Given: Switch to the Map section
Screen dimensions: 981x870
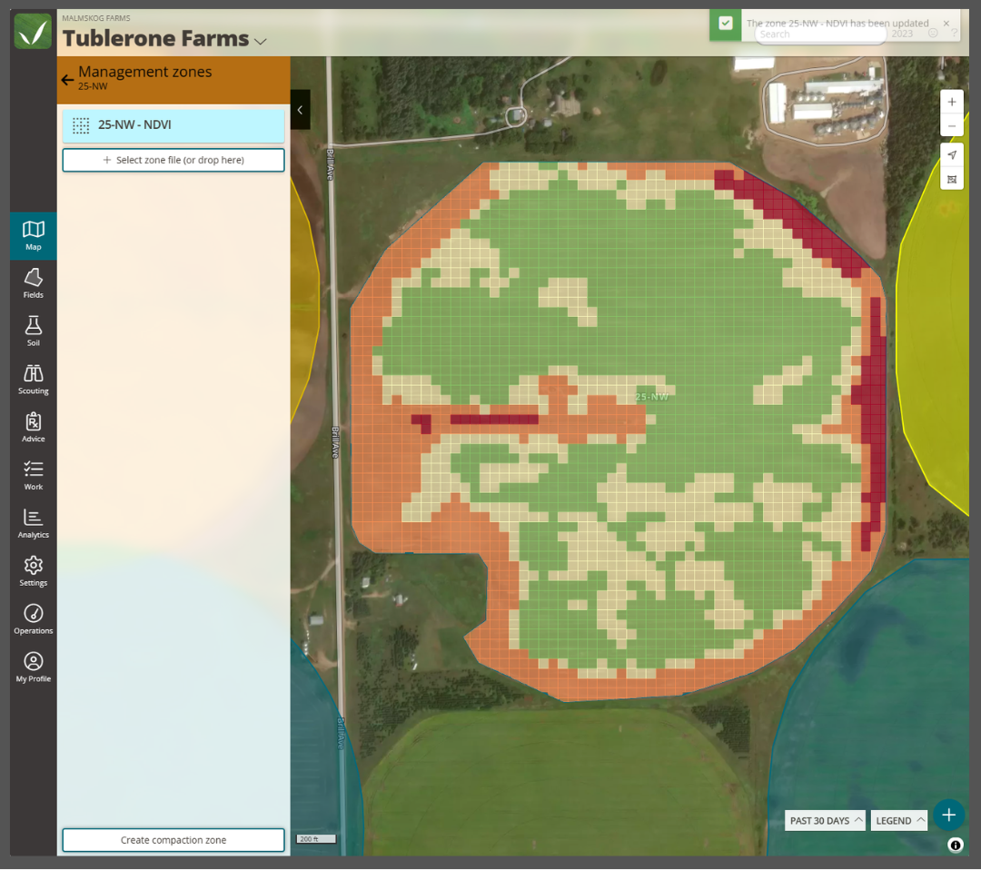Looking at the screenshot, I should tap(33, 234).
